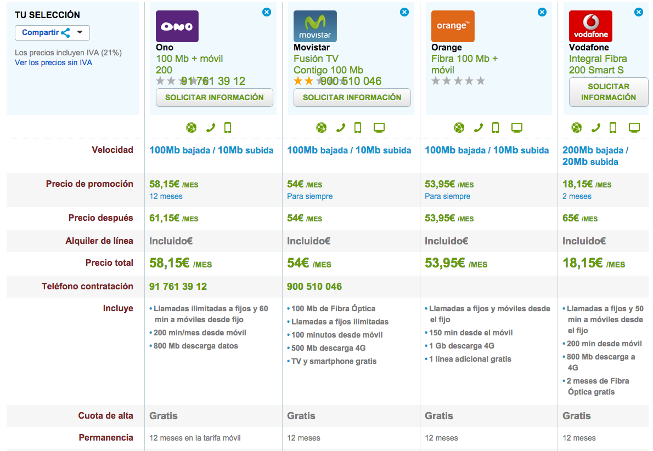Click the Vodafone TV icon
The height and width of the screenshot is (451, 653).
pyautogui.click(x=634, y=128)
